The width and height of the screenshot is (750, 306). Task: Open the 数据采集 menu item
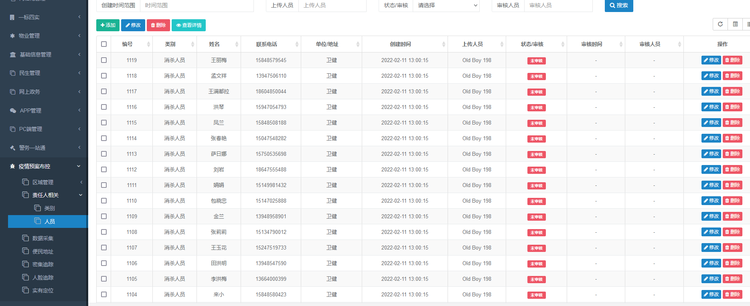43,238
